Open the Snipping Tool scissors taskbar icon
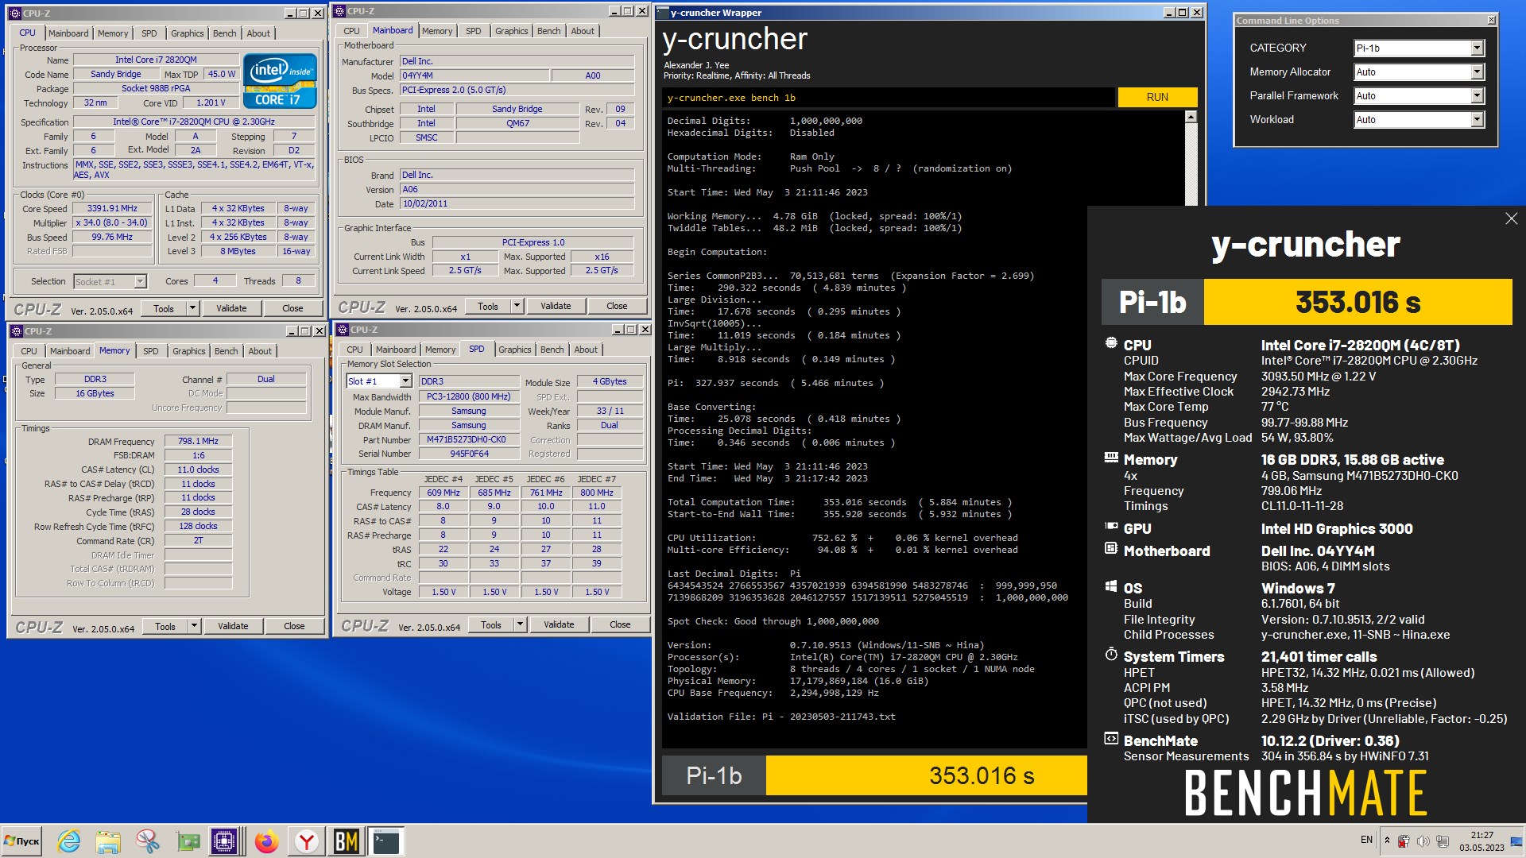 (147, 841)
